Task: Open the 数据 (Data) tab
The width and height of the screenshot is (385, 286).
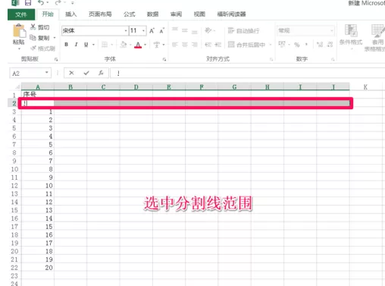Action: 152,14
